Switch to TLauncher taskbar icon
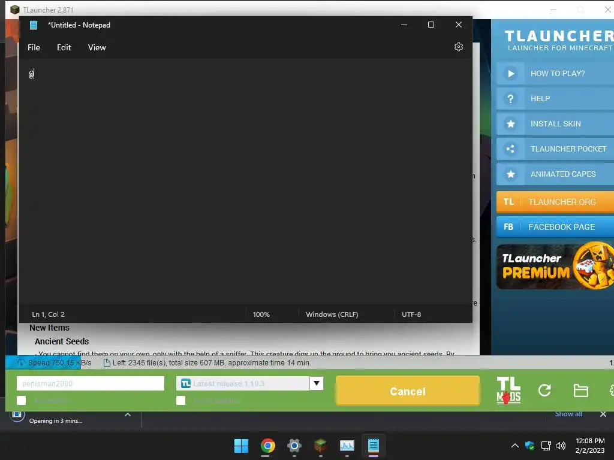The height and width of the screenshot is (460, 614). [x=321, y=446]
